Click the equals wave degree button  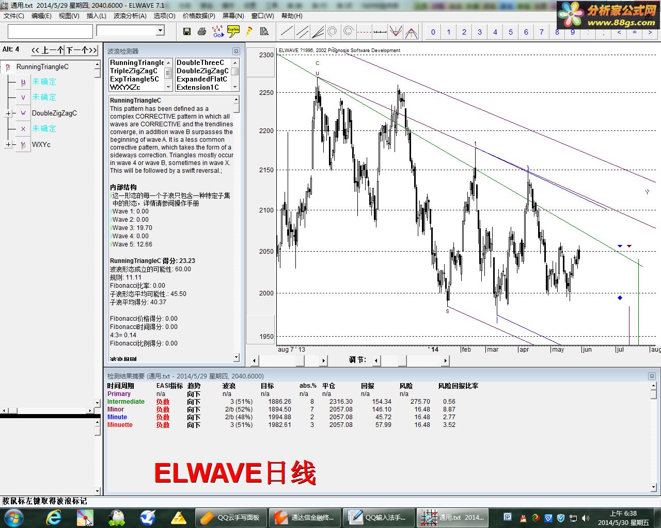coord(635,32)
